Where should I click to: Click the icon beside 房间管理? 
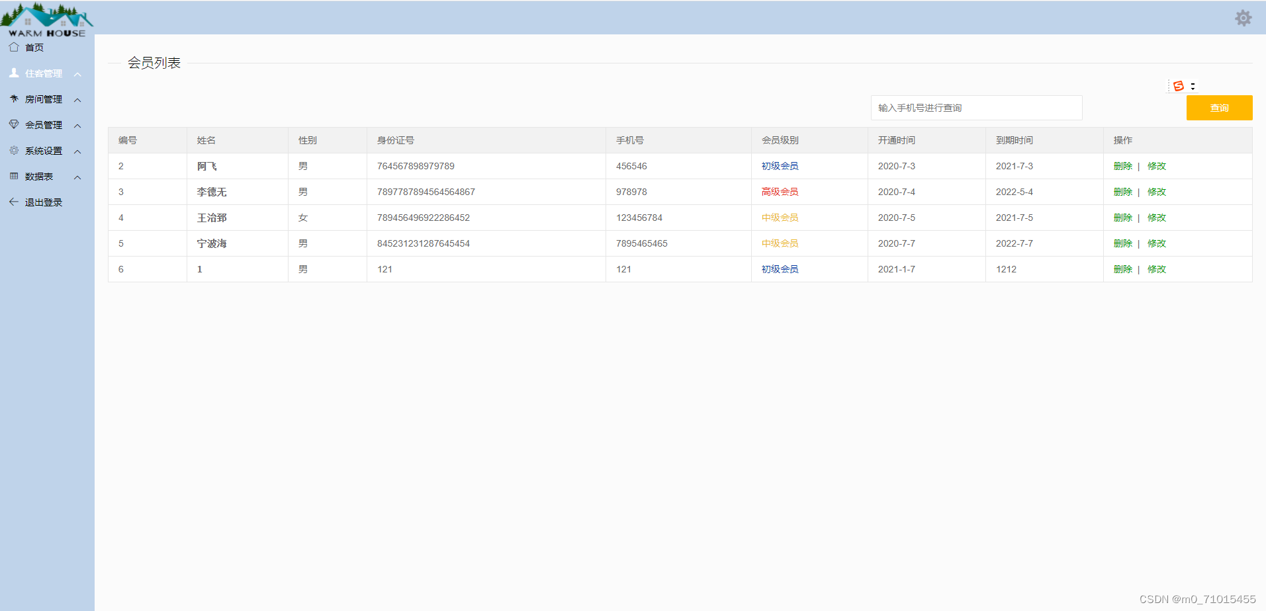click(14, 99)
